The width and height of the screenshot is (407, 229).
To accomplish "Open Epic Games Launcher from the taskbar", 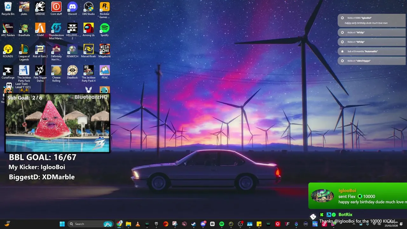I will click(x=156, y=224).
